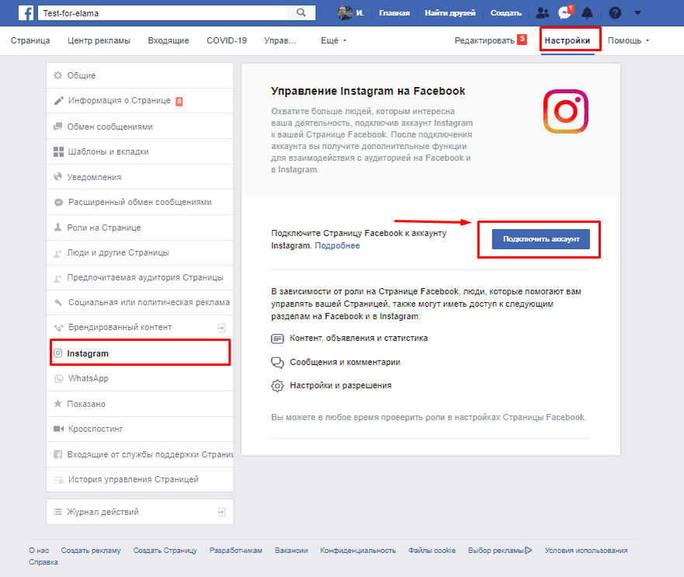Click the star icon next to Показано
This screenshot has width=684, height=577.
click(x=57, y=403)
